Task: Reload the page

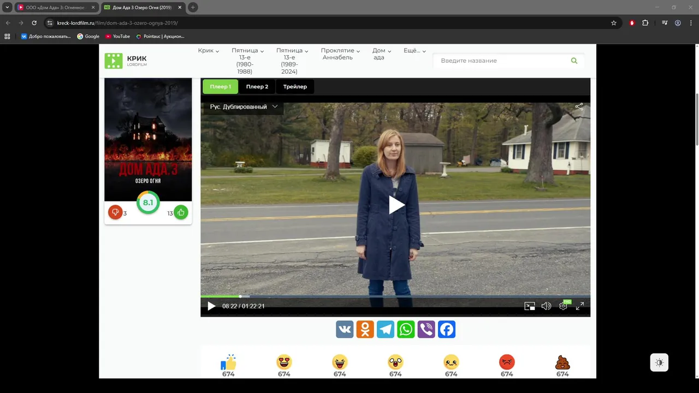Action: coord(34,23)
